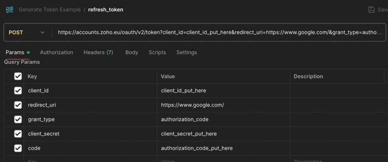Click the authorization_code_put_here value cell
The height and width of the screenshot is (162, 388).
[x=224, y=148]
